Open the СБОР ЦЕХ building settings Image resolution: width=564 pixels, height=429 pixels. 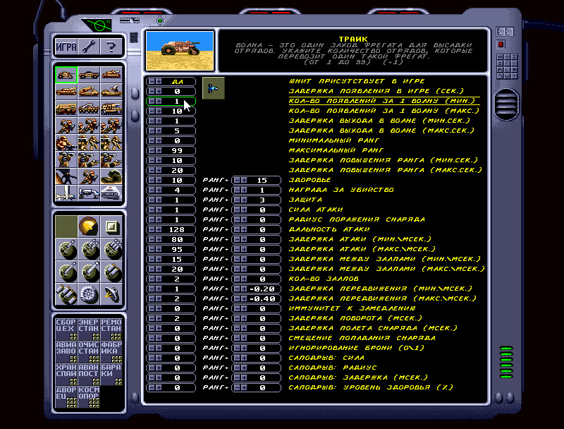(66, 329)
